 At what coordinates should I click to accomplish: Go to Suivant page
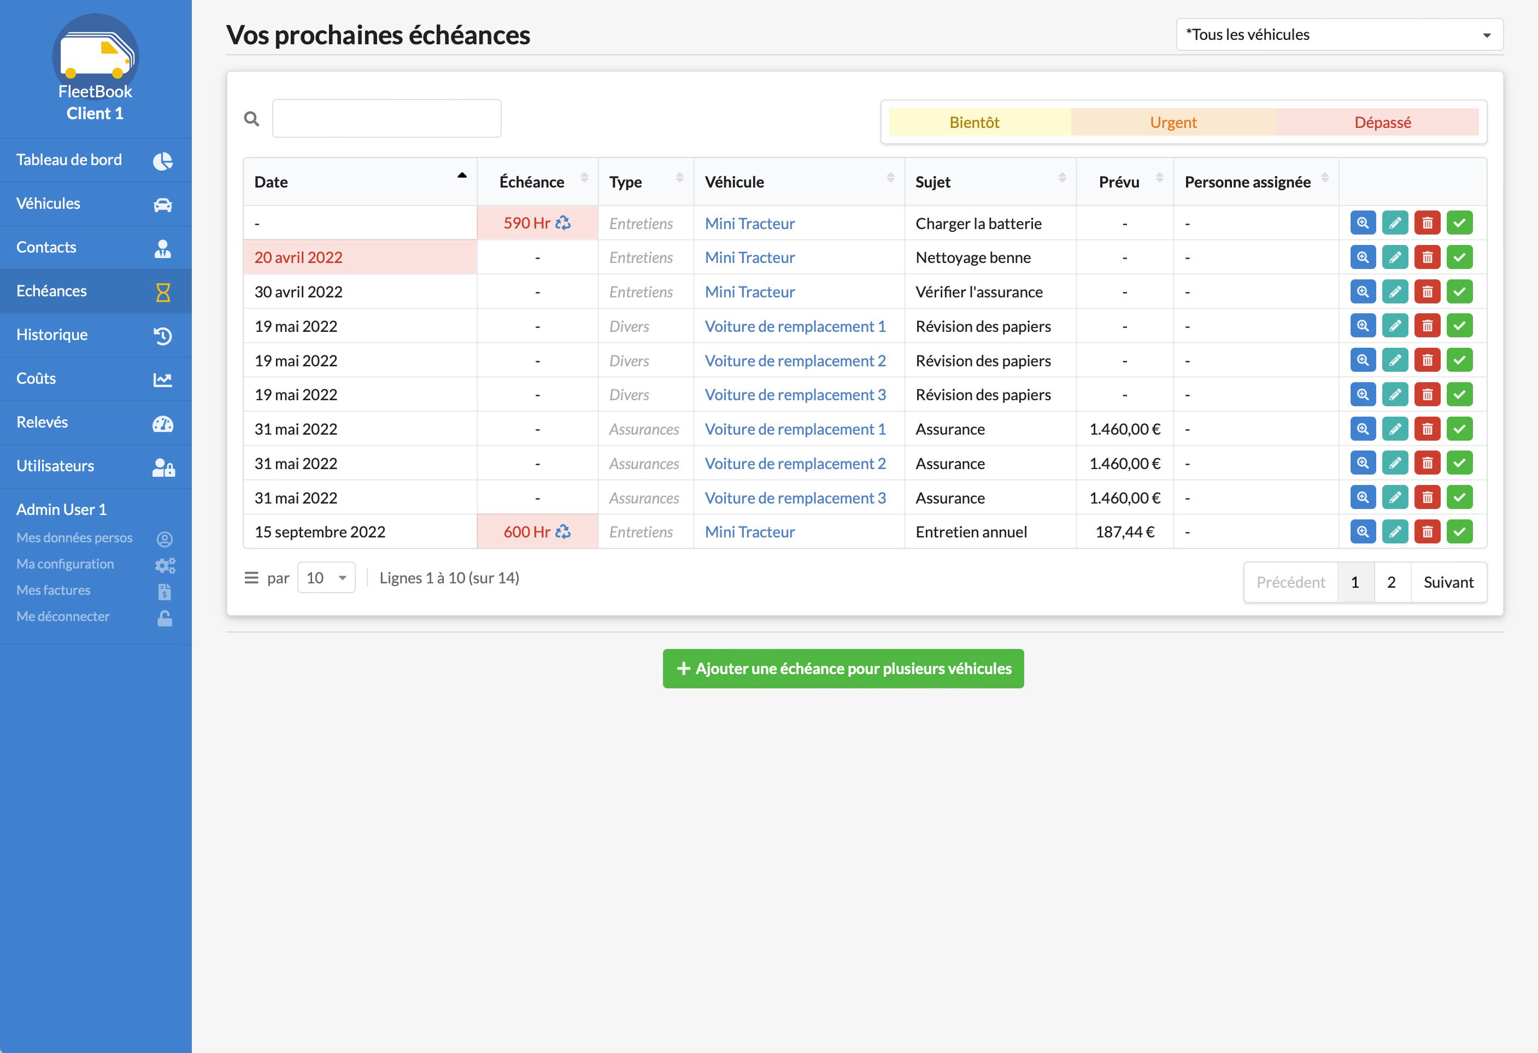[x=1448, y=582]
